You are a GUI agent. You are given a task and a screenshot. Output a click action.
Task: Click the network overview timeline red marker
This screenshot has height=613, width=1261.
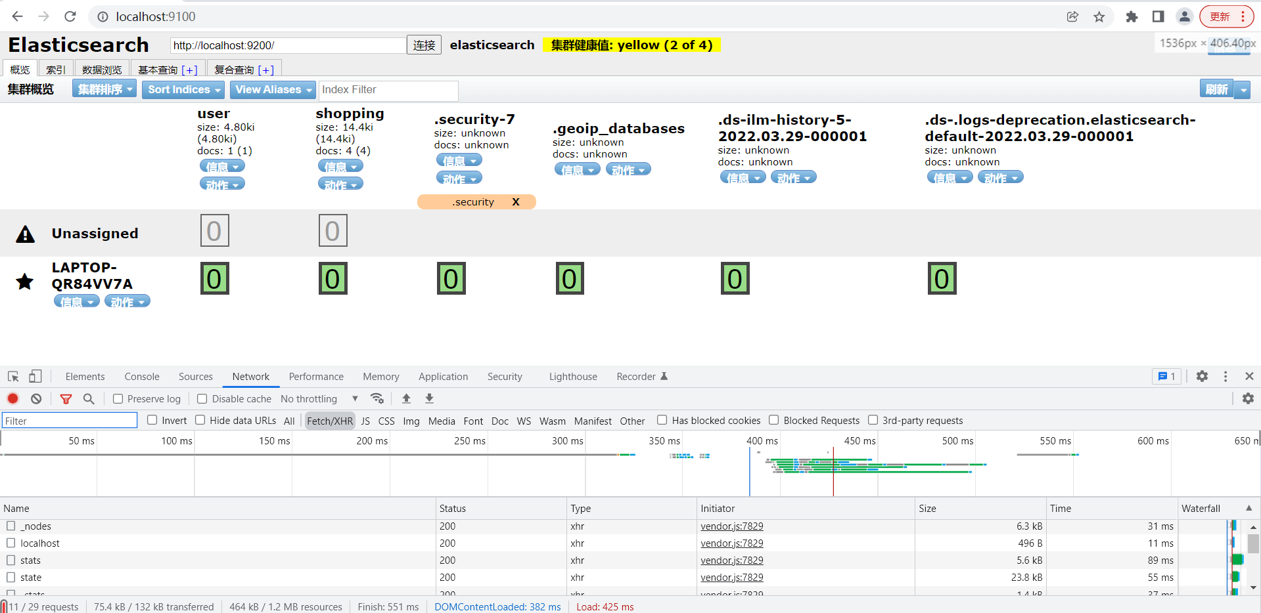(x=833, y=471)
